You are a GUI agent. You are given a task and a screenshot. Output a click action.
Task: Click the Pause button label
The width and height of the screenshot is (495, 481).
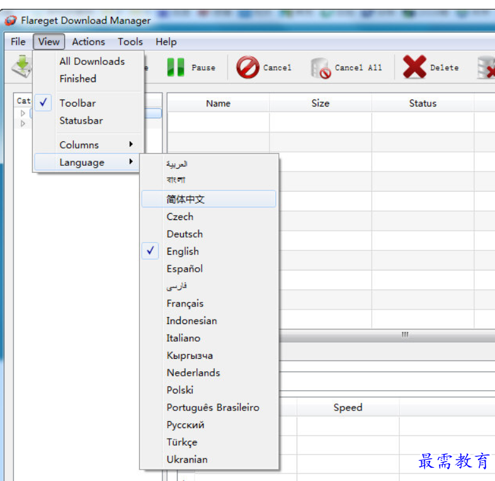(x=203, y=67)
